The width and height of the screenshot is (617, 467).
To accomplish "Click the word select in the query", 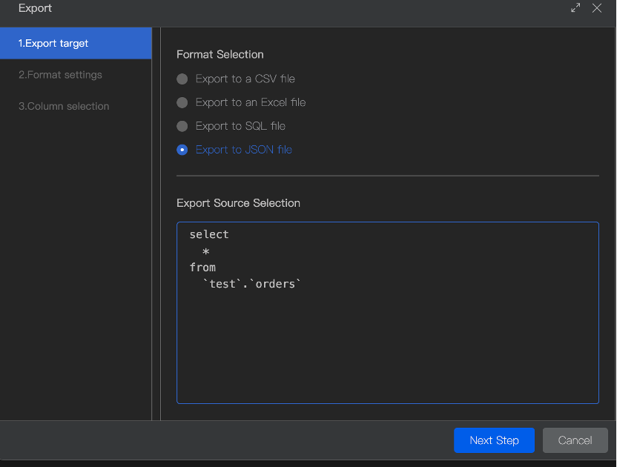I will [209, 234].
